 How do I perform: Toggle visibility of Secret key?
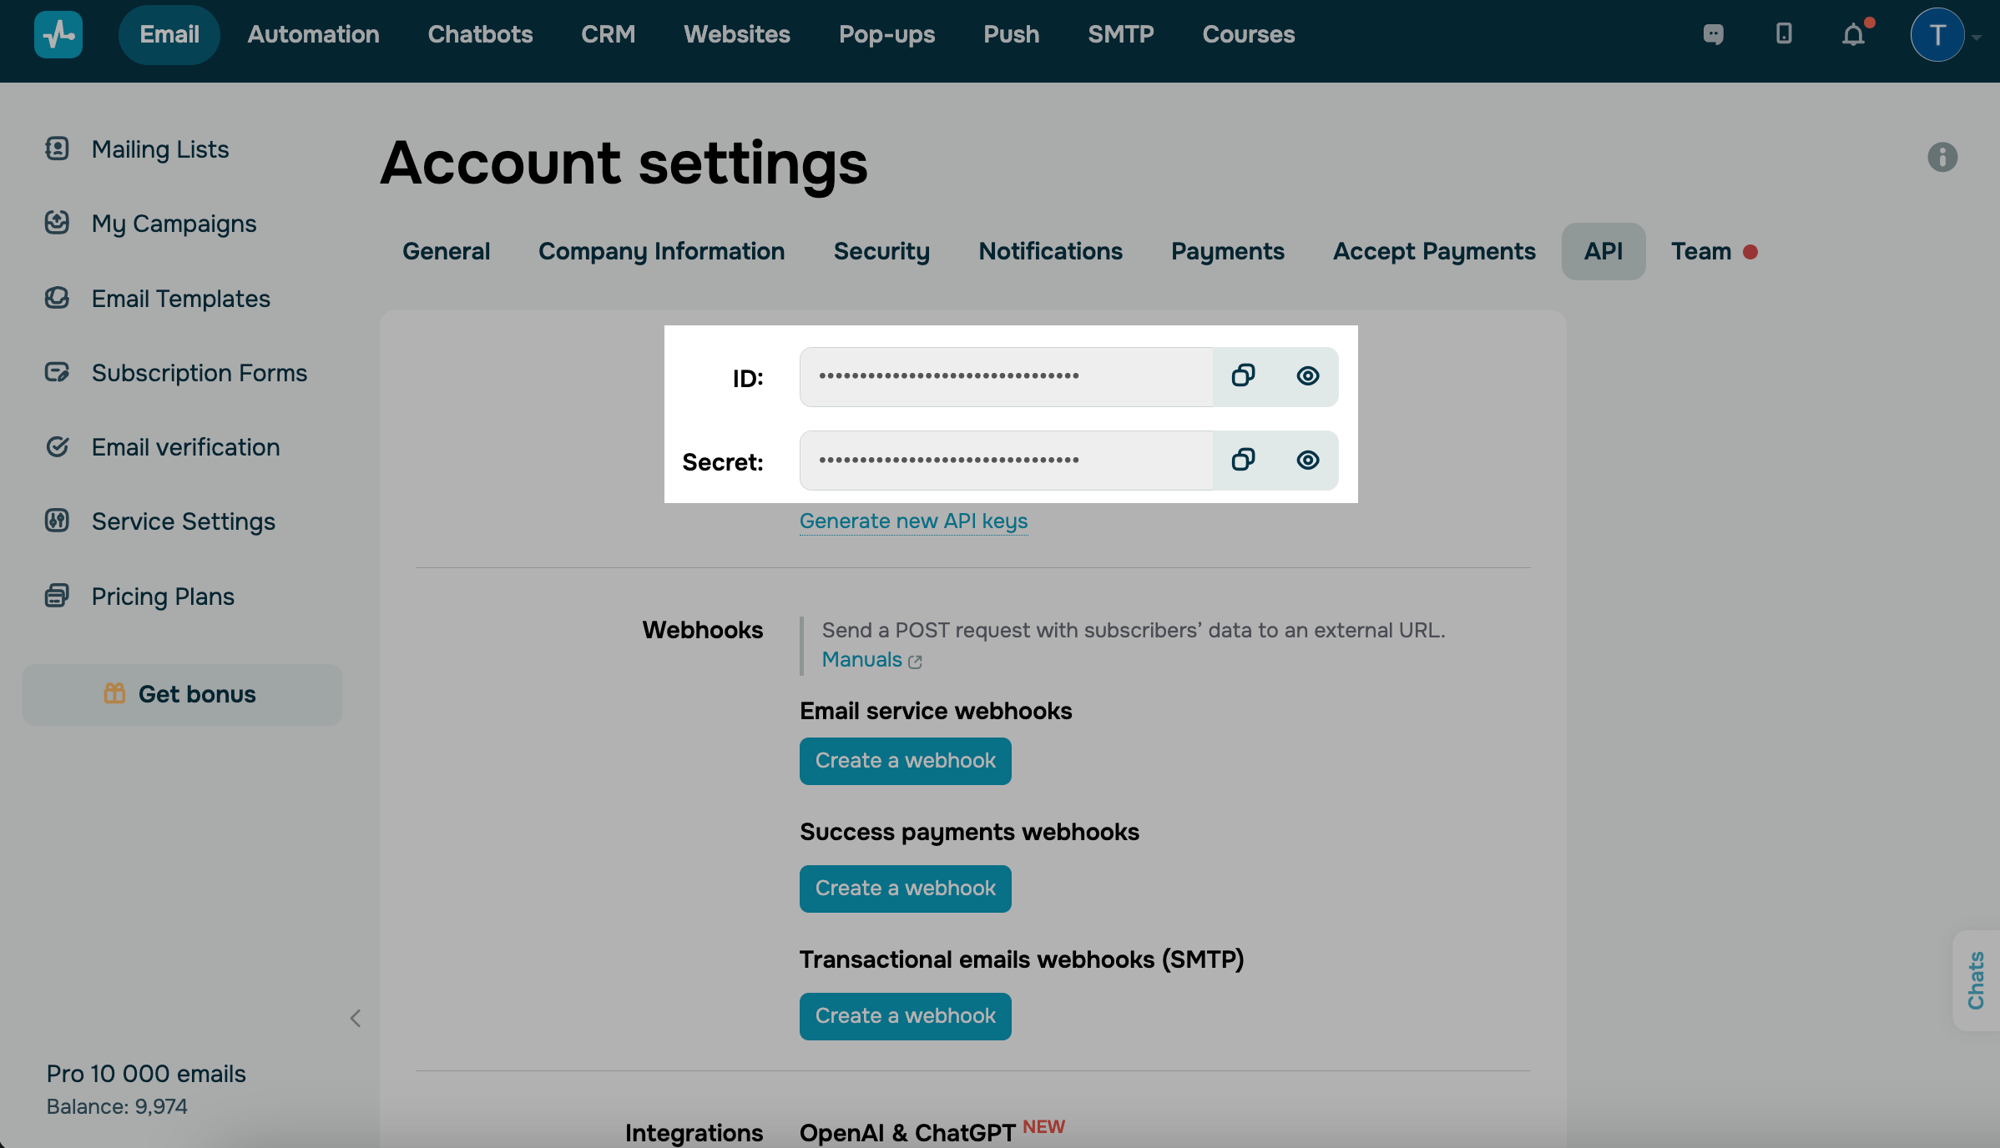point(1306,459)
